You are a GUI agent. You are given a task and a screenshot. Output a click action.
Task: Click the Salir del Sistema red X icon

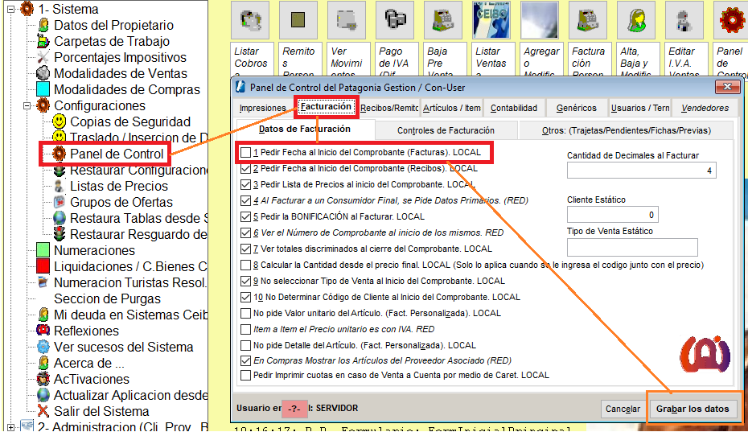43,411
